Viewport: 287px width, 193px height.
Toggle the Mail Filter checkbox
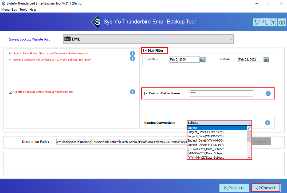(145, 50)
